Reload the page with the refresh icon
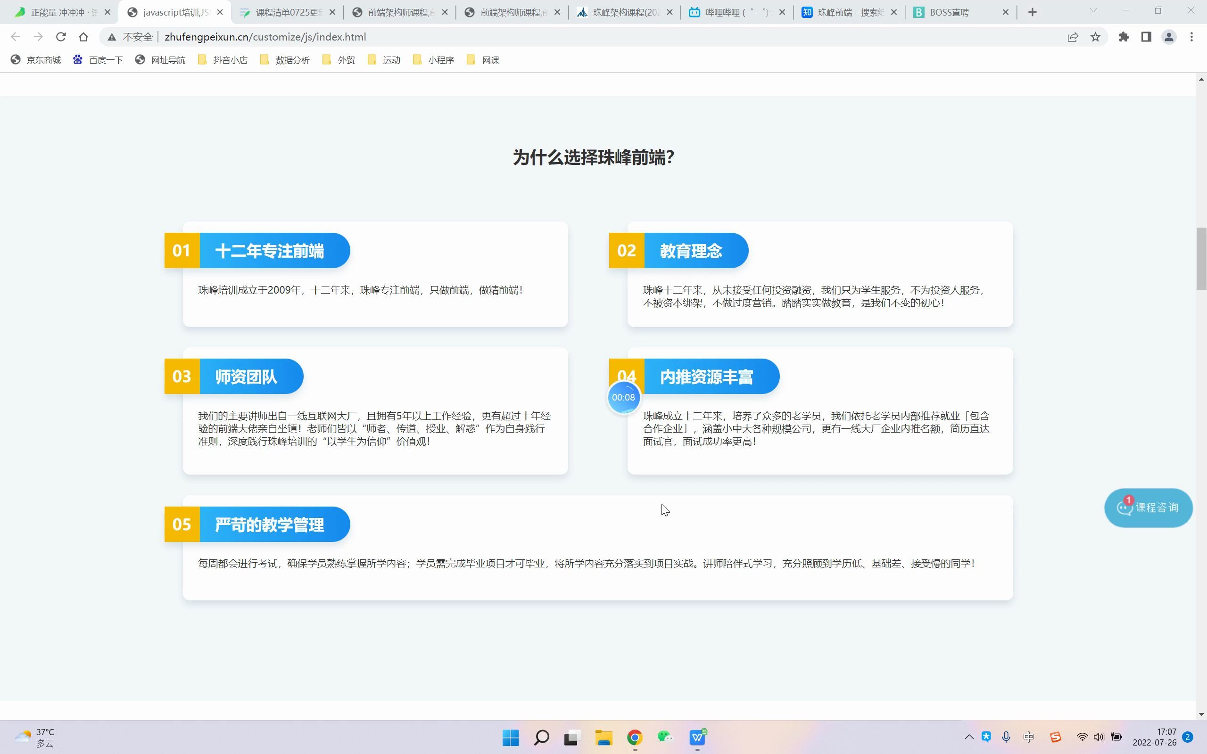The height and width of the screenshot is (754, 1207). pyautogui.click(x=61, y=37)
